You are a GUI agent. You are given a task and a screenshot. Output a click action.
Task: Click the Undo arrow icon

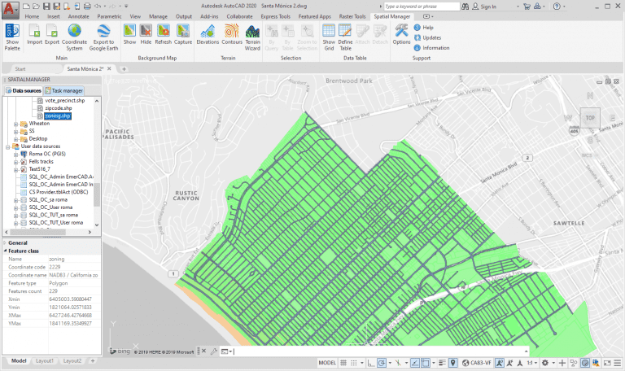(x=98, y=6)
